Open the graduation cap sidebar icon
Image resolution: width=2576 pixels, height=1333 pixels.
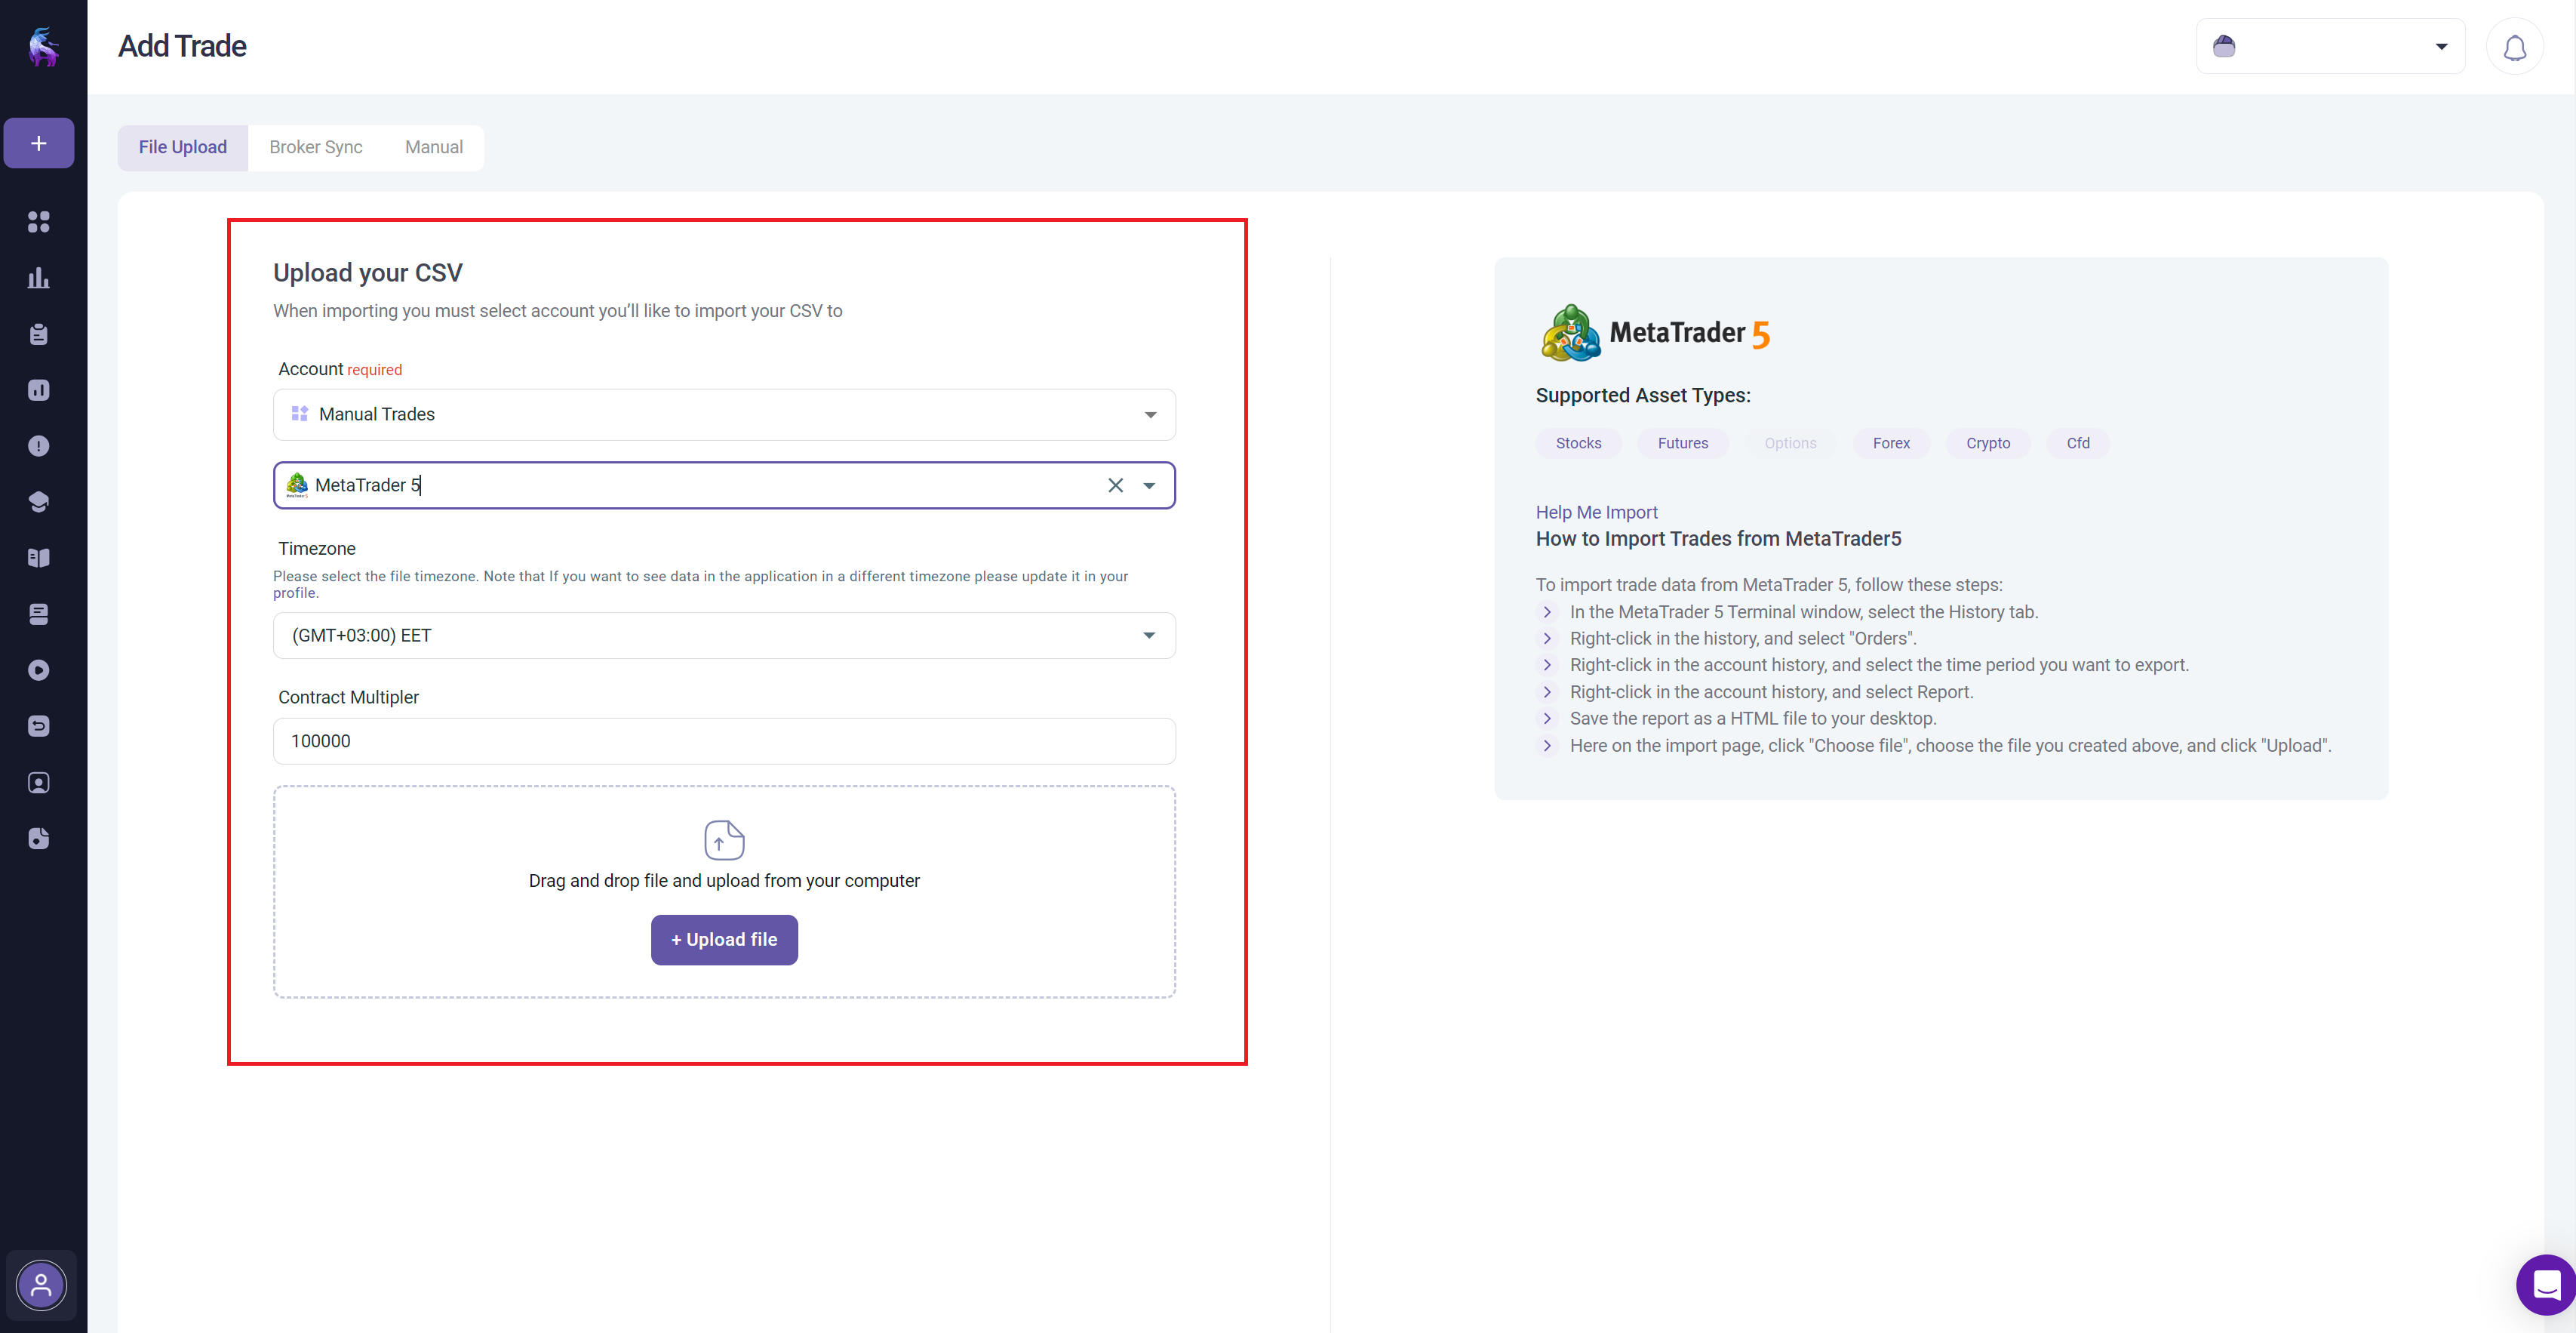point(38,502)
